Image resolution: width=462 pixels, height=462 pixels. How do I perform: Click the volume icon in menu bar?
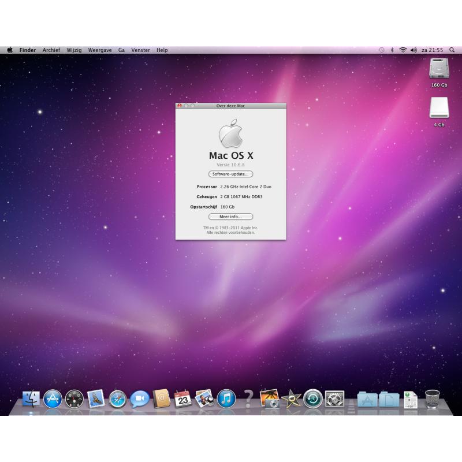[x=413, y=50]
